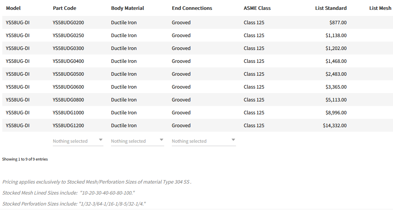Select part code YS58UDG0600 cell
The height and width of the screenshot is (215, 393).
coord(68,87)
